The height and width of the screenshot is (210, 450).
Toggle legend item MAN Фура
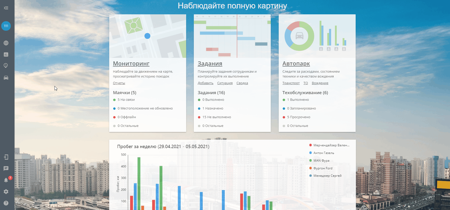pyautogui.click(x=319, y=161)
